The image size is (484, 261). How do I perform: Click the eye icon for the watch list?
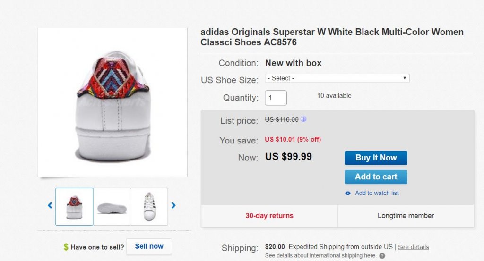(348, 193)
